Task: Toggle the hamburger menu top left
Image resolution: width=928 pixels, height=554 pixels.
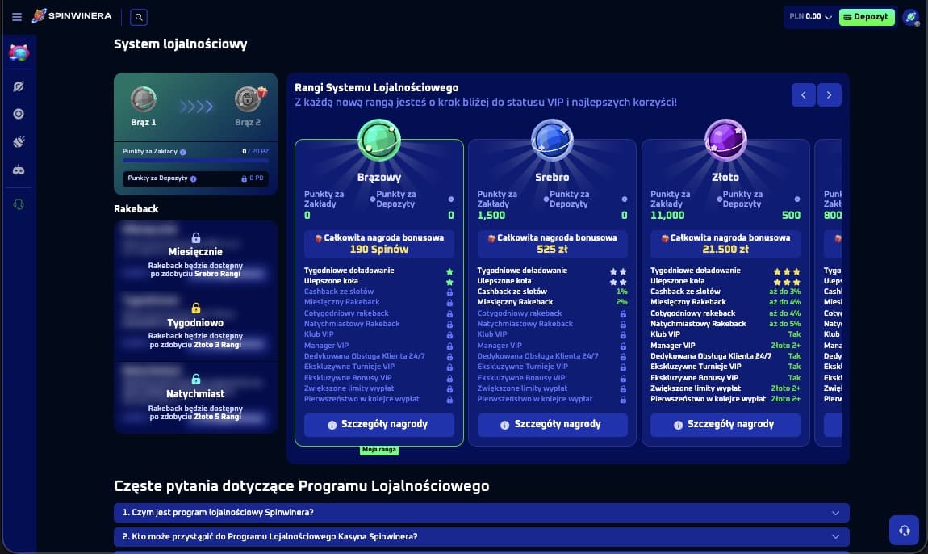Action: 17,16
